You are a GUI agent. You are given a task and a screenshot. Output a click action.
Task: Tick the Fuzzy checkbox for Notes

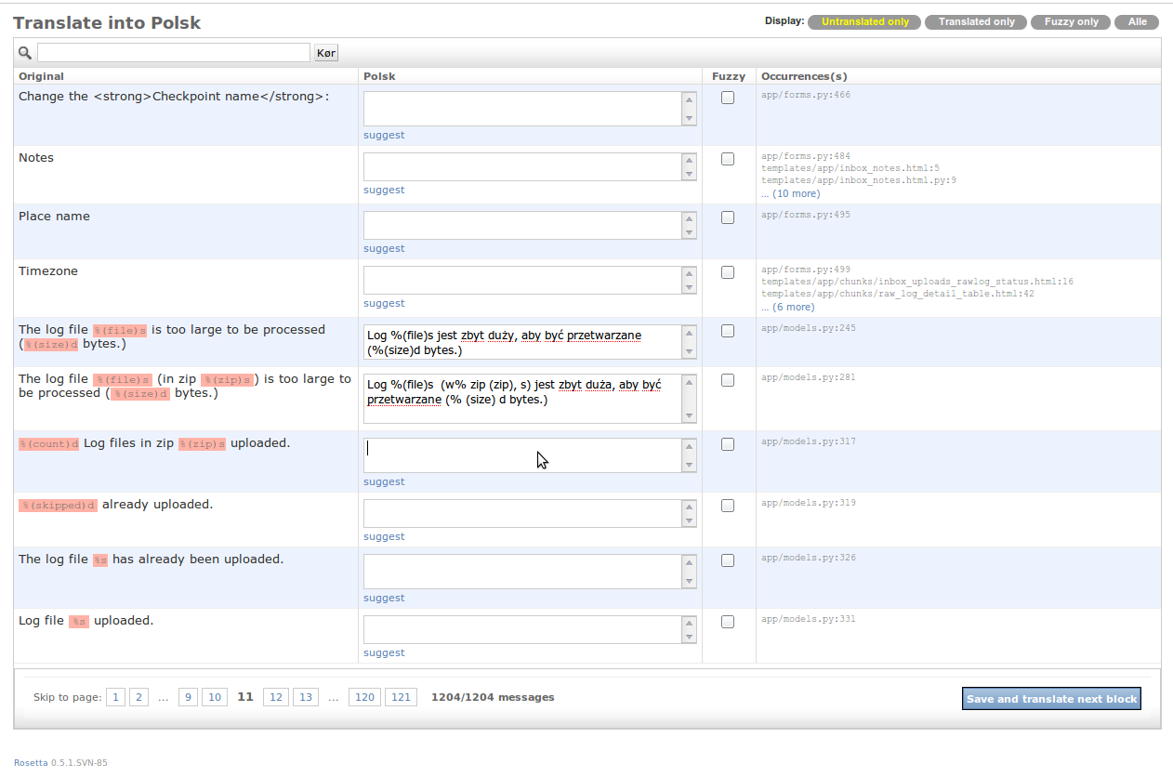point(728,159)
